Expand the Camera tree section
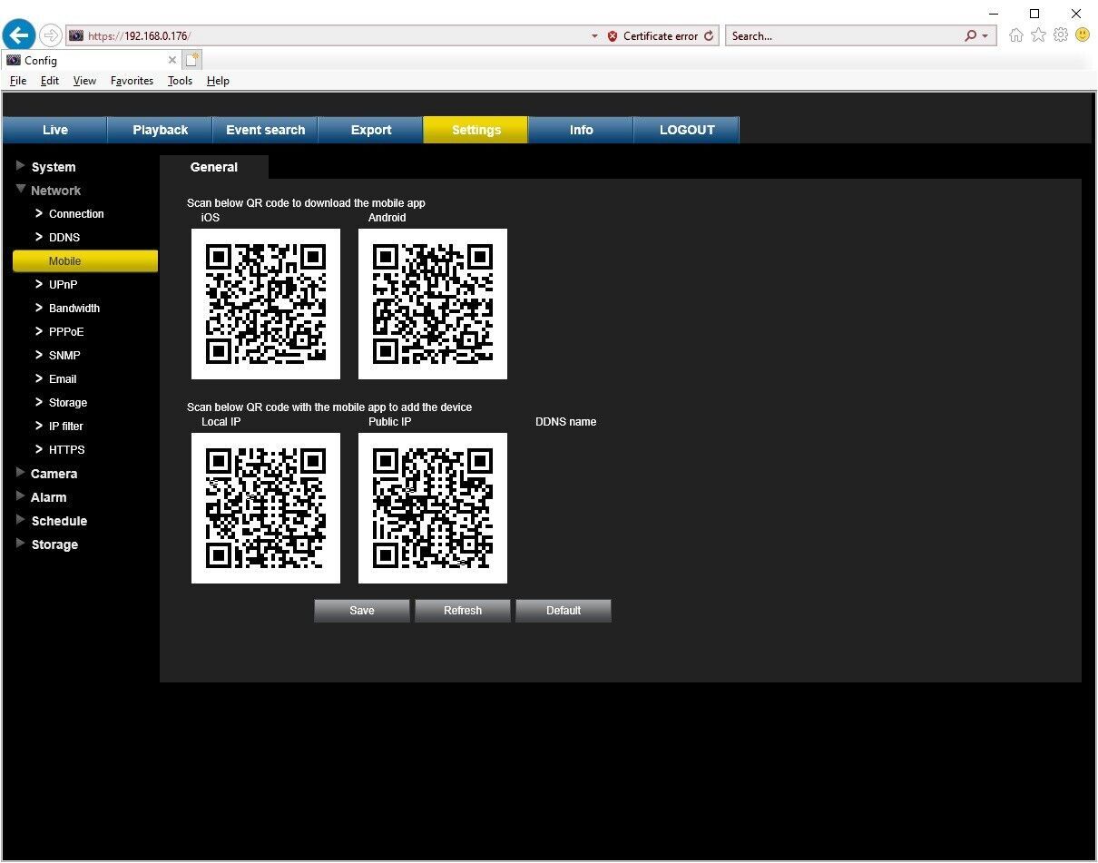 [x=21, y=473]
